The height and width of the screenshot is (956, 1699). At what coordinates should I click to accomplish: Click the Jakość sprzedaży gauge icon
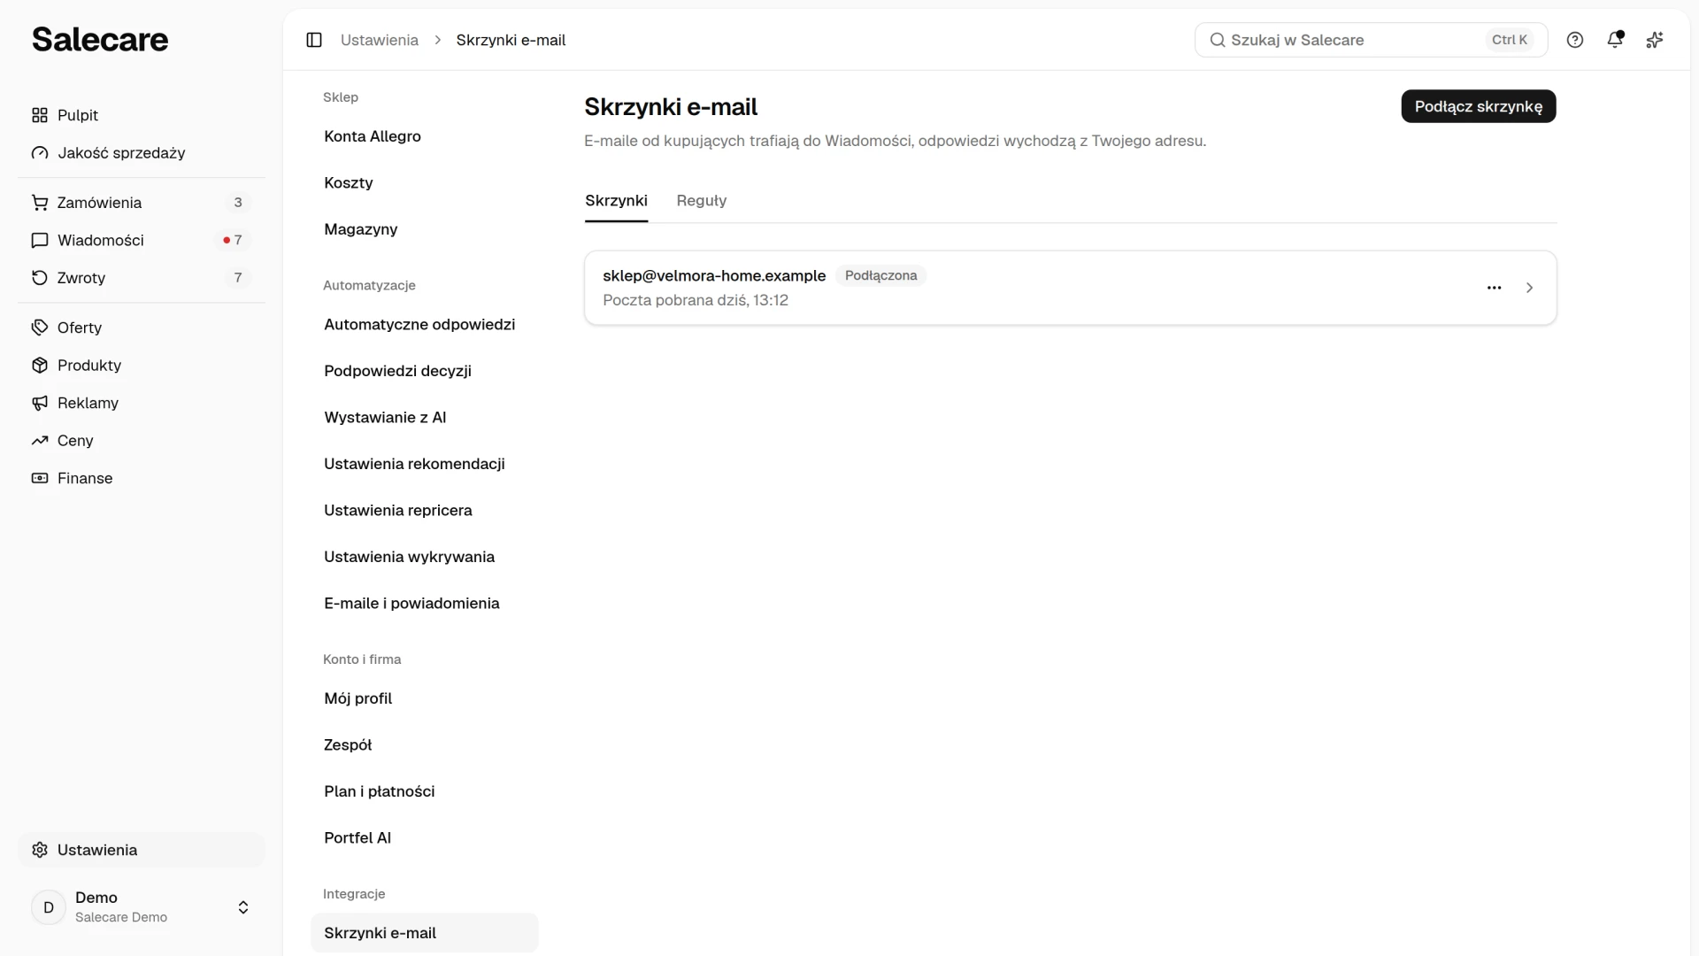pos(40,153)
